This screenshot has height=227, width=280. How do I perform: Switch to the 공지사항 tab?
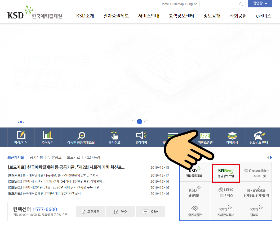tap(36, 157)
